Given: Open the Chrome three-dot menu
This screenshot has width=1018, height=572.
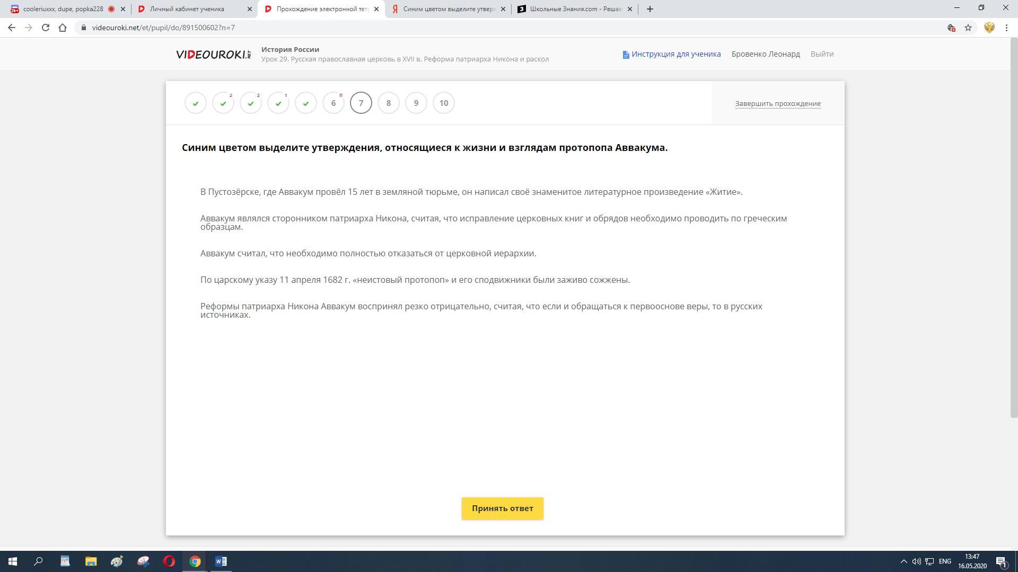Looking at the screenshot, I should coord(1006,28).
